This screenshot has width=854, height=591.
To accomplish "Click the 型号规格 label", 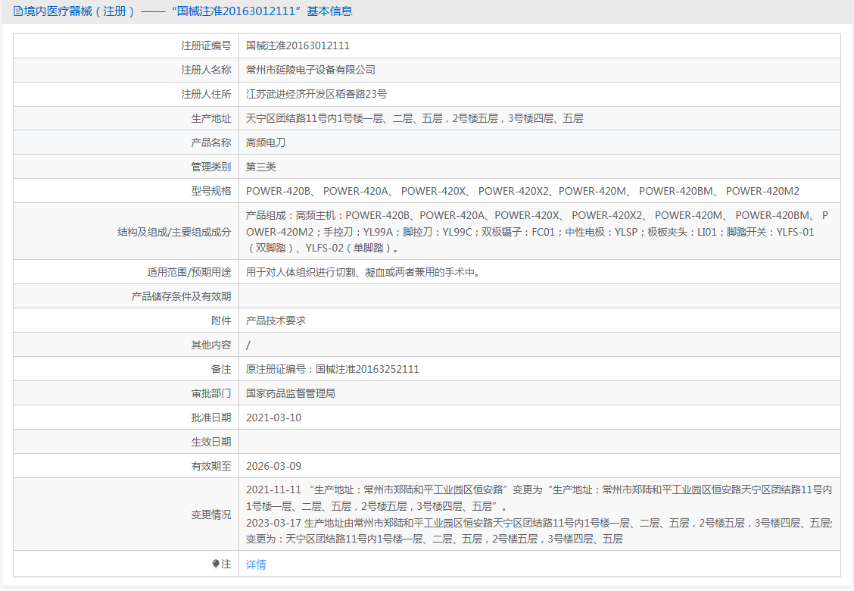I will tap(210, 192).
